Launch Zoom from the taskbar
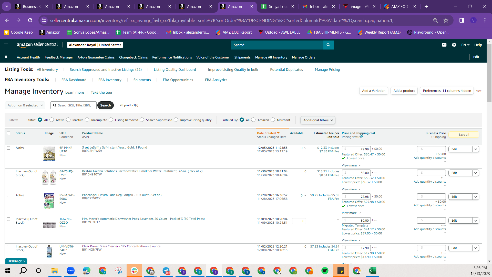Viewport: 492px width, 277px height. 70,271
